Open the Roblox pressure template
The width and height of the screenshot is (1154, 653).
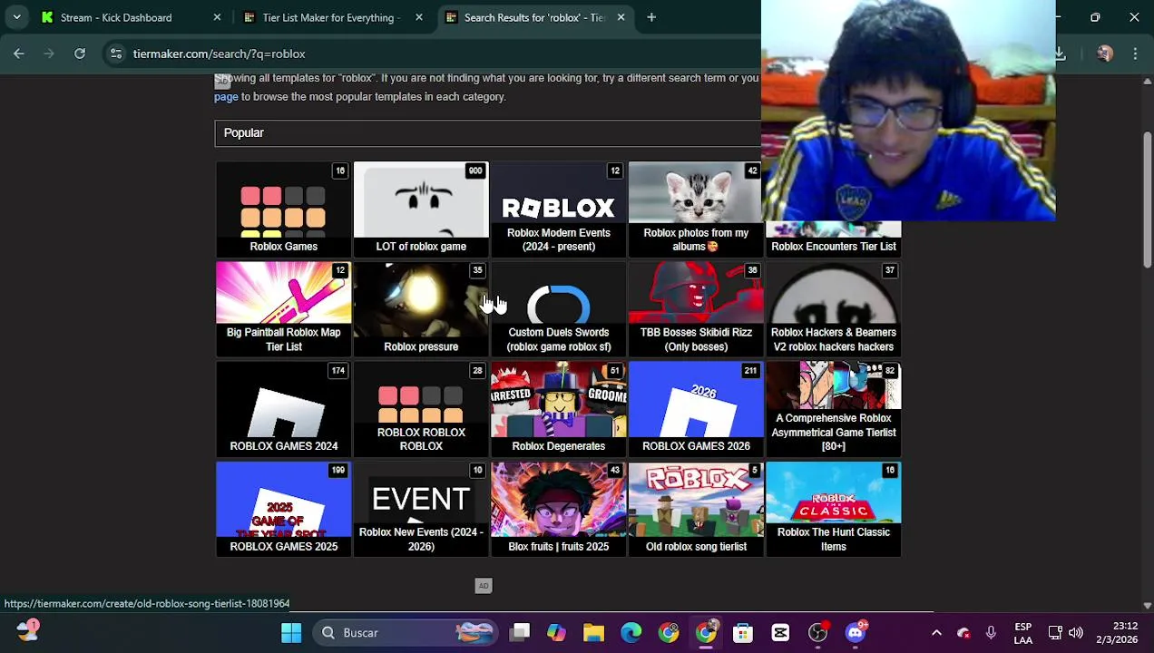coord(421,309)
